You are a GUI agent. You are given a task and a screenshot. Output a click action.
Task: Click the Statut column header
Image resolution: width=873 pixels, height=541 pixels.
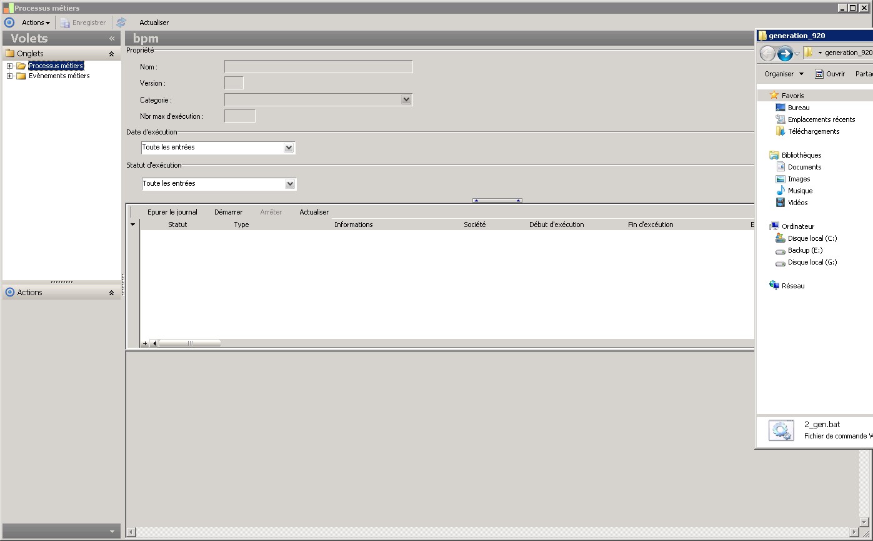tap(177, 225)
